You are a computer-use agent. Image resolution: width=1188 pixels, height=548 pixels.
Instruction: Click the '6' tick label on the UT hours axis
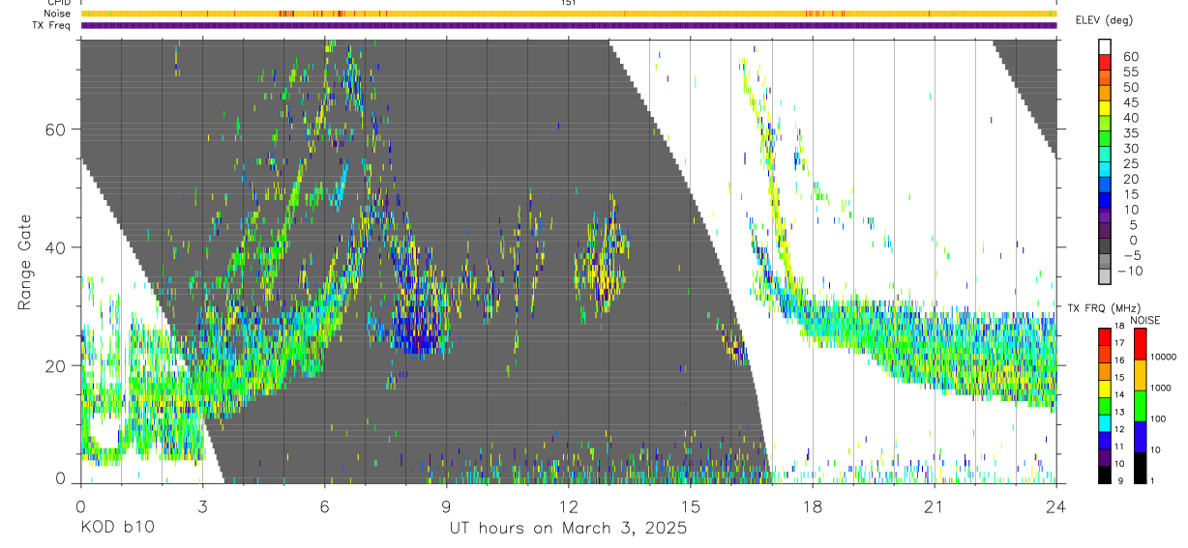pos(324,506)
